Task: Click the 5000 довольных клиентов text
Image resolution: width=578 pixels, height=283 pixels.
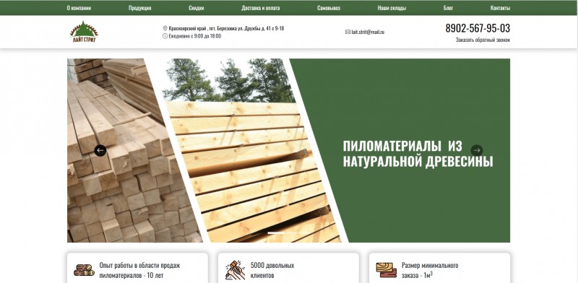Action: tap(272, 270)
